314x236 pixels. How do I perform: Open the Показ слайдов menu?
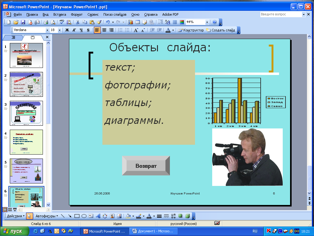click(115, 14)
